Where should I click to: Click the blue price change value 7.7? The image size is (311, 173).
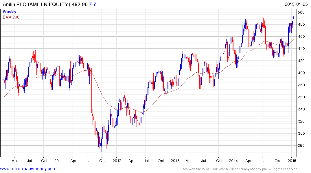click(92, 4)
